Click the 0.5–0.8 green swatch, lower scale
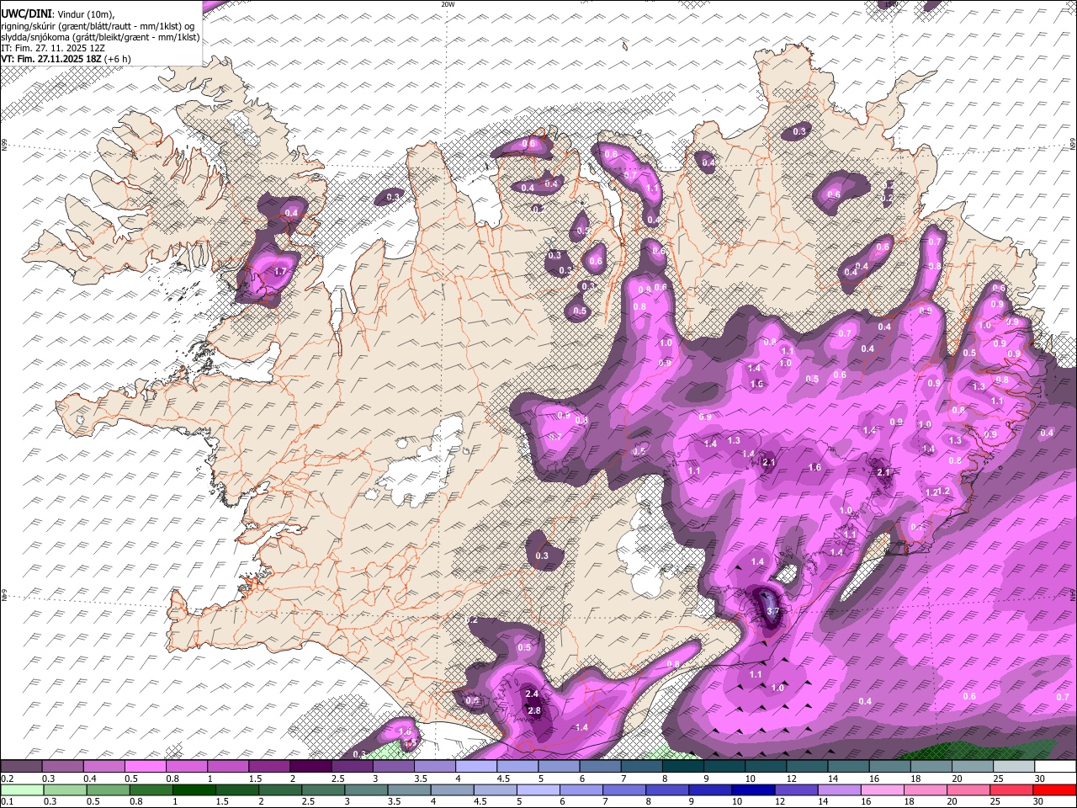This screenshot has height=808, width=1077. click(109, 789)
